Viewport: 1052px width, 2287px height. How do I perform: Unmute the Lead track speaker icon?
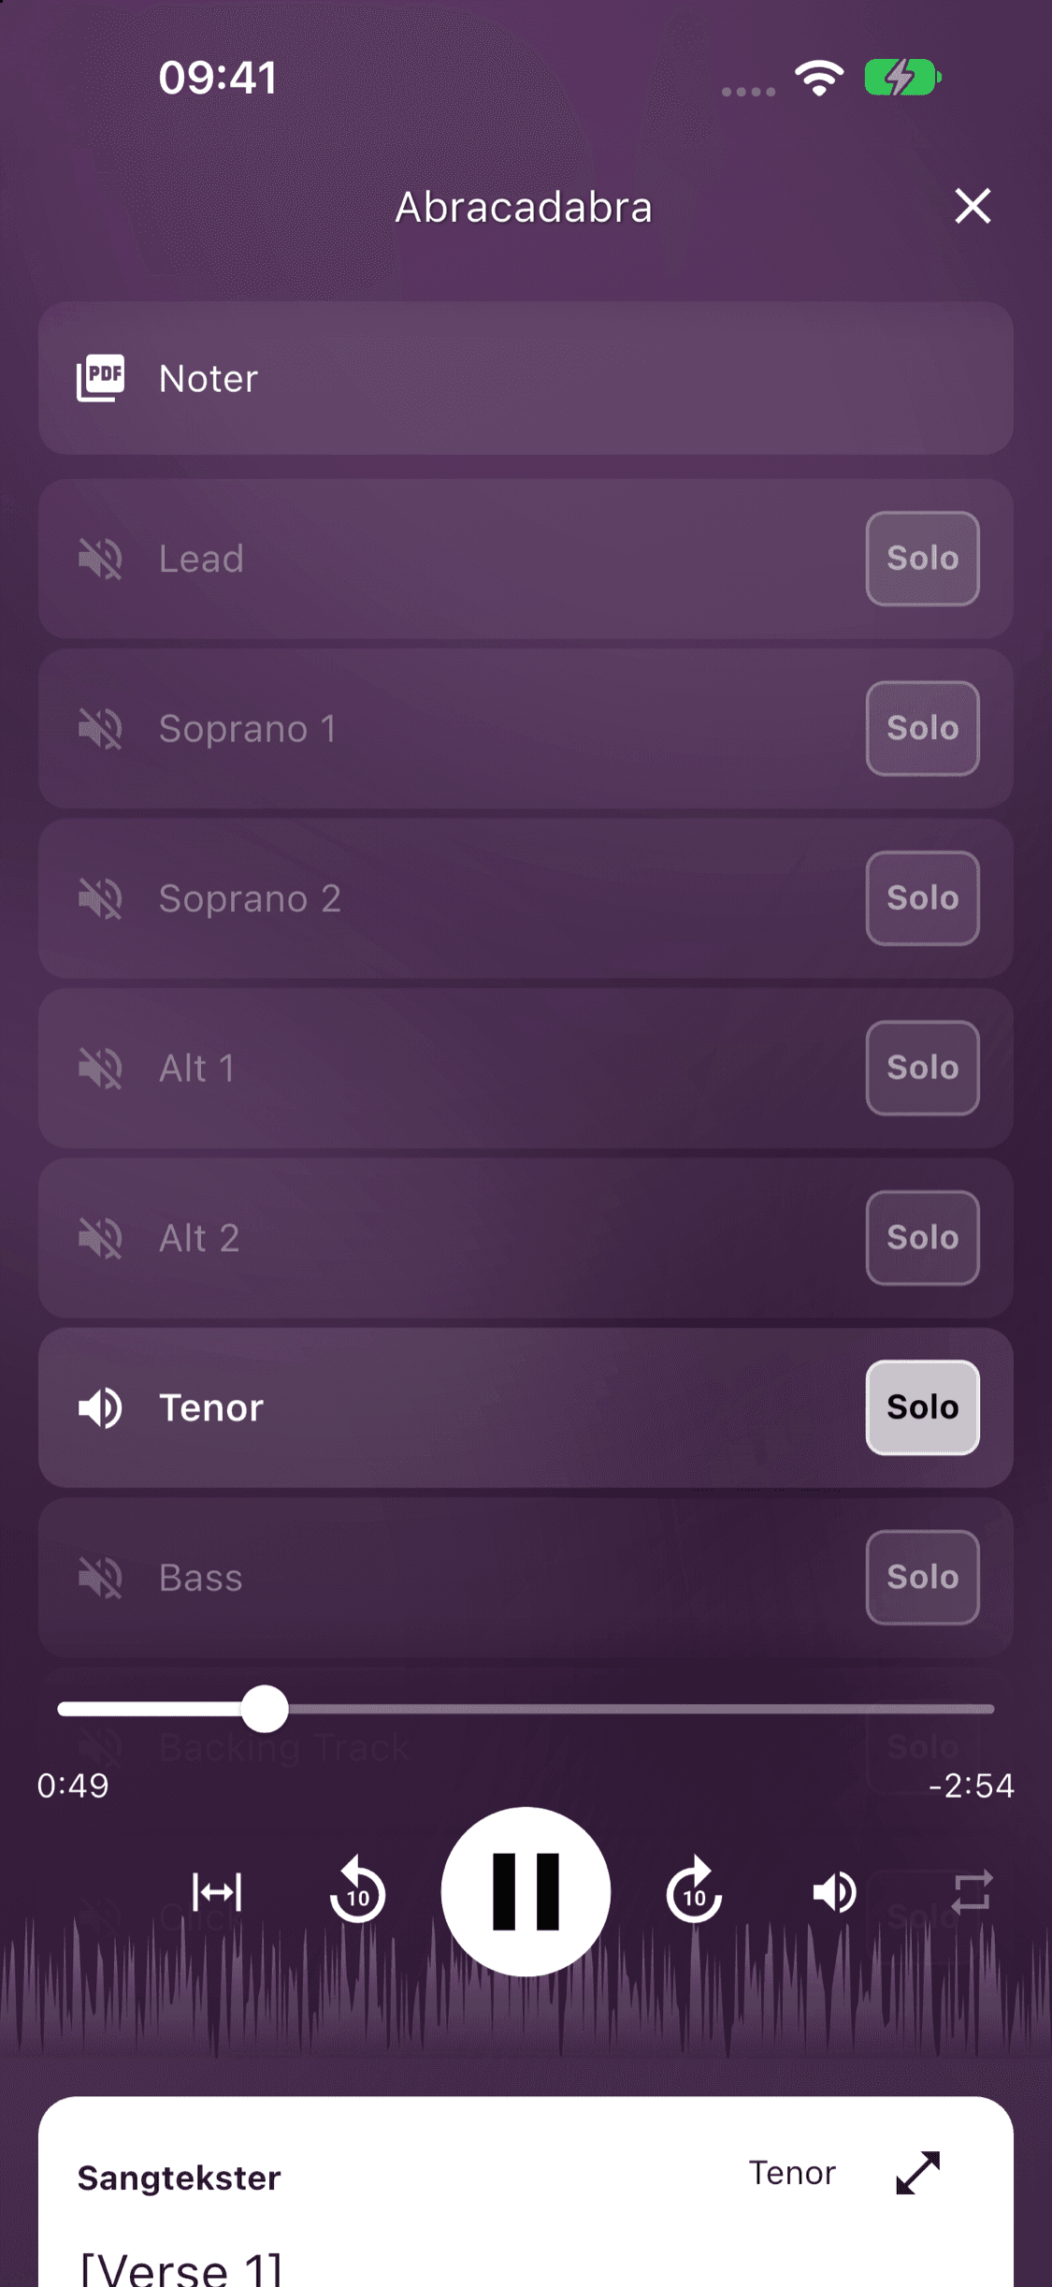[x=100, y=559]
